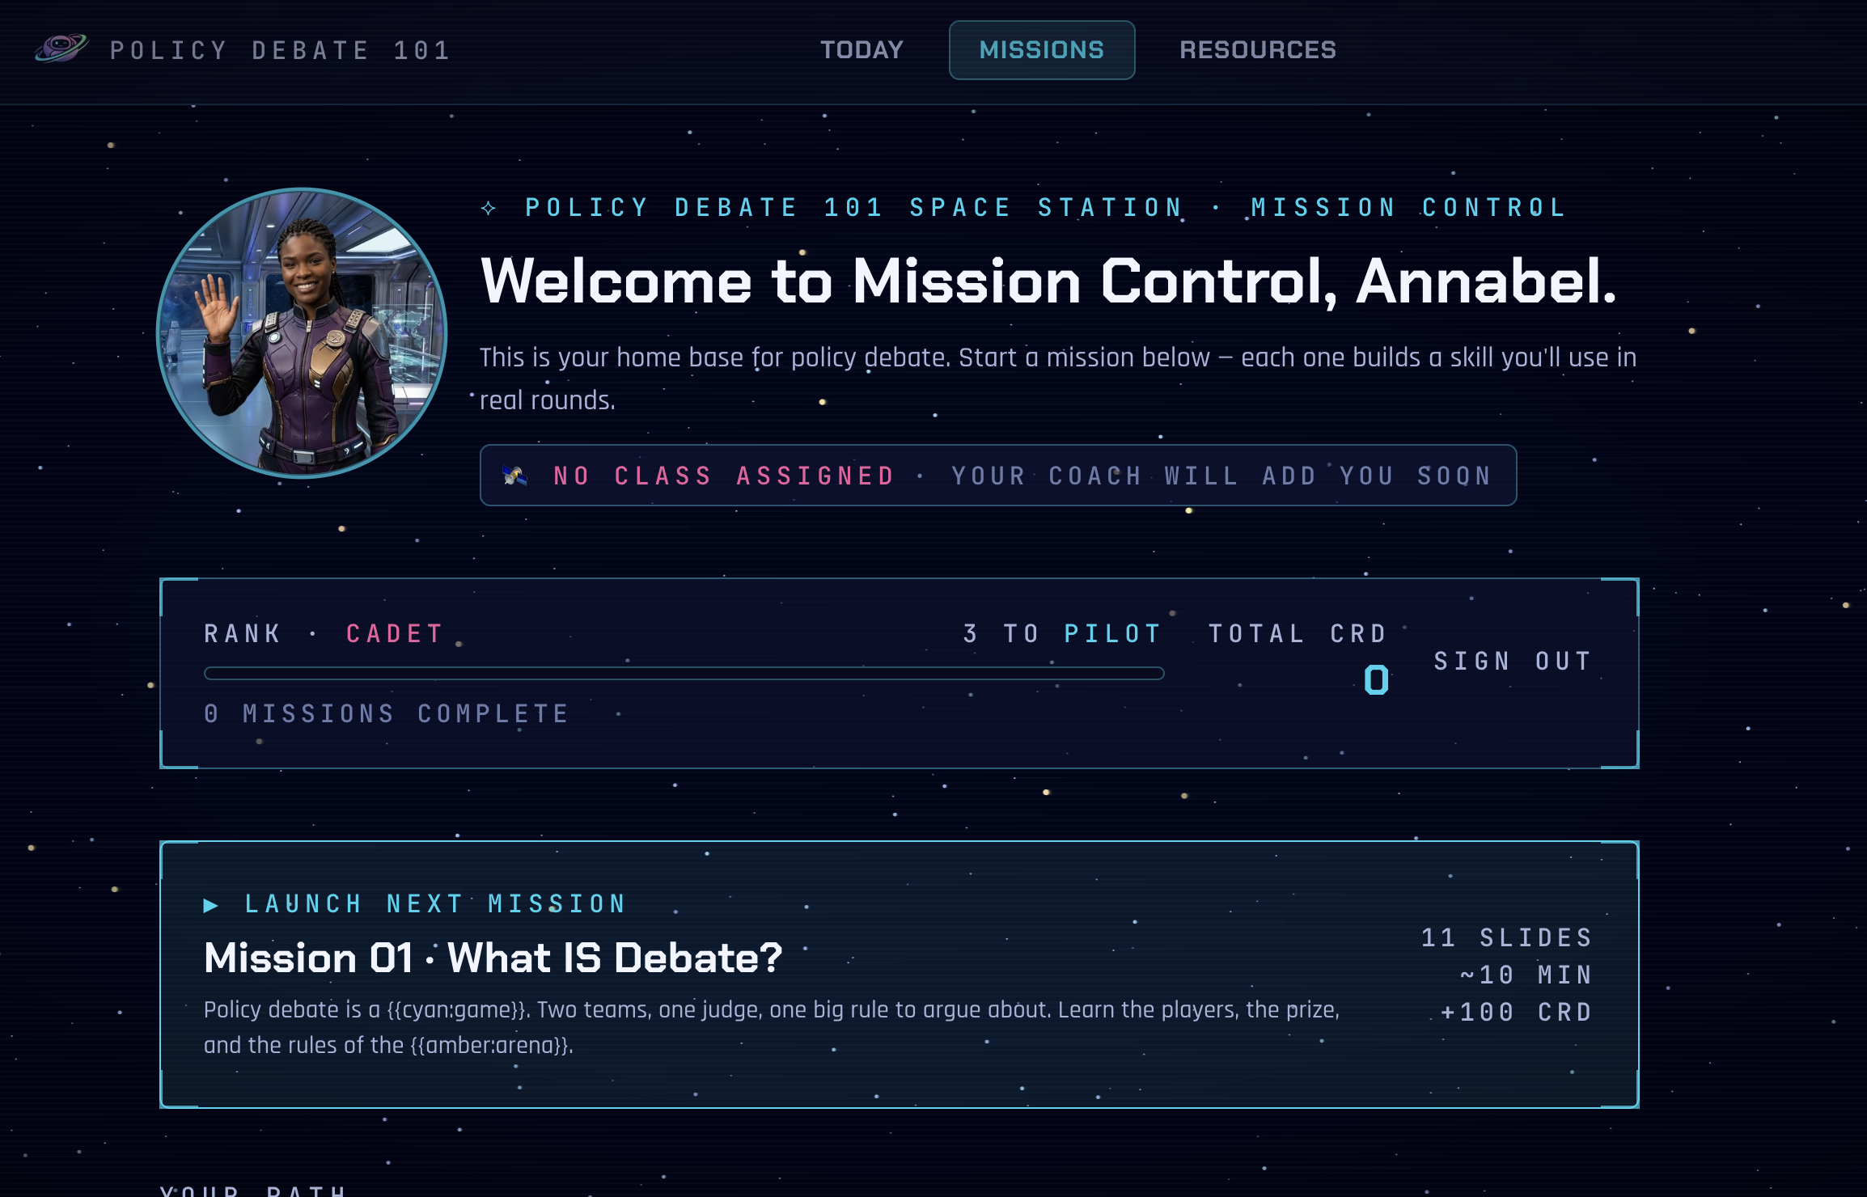
Task: Open the Policy Debate 101 home title
Action: 280,50
